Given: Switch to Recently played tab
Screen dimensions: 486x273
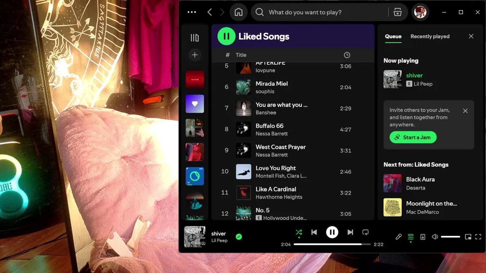Looking at the screenshot, I should coord(430,36).
